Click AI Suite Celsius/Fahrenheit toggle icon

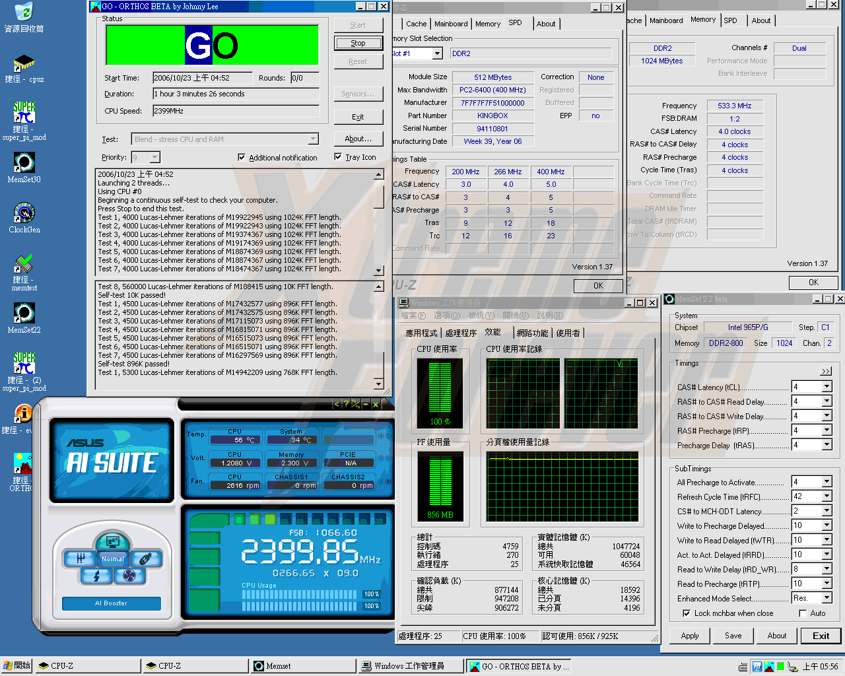[356, 404]
